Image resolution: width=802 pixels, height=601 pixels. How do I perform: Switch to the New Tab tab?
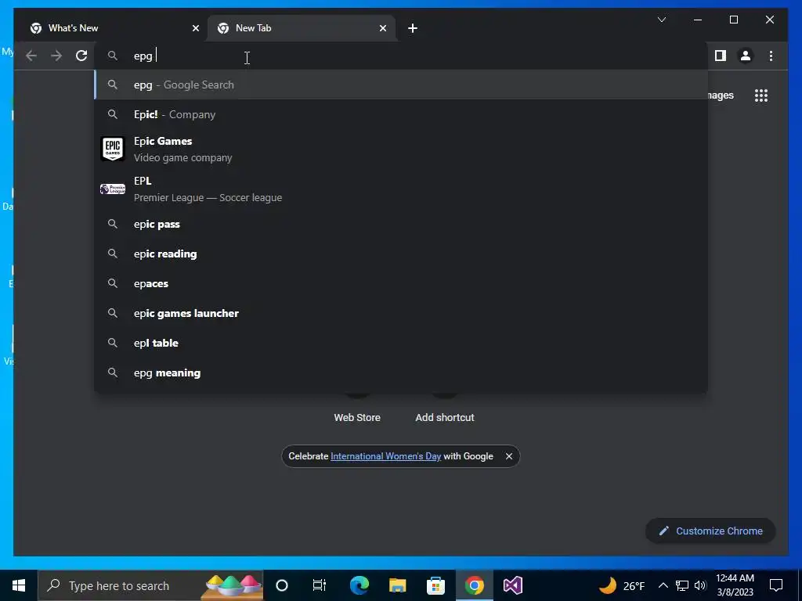point(302,28)
